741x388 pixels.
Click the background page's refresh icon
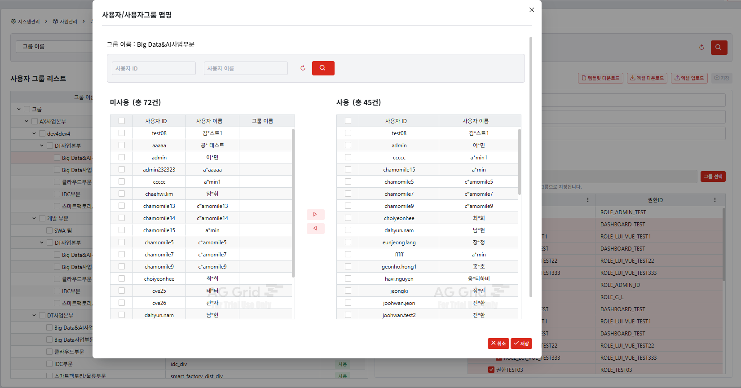point(701,47)
